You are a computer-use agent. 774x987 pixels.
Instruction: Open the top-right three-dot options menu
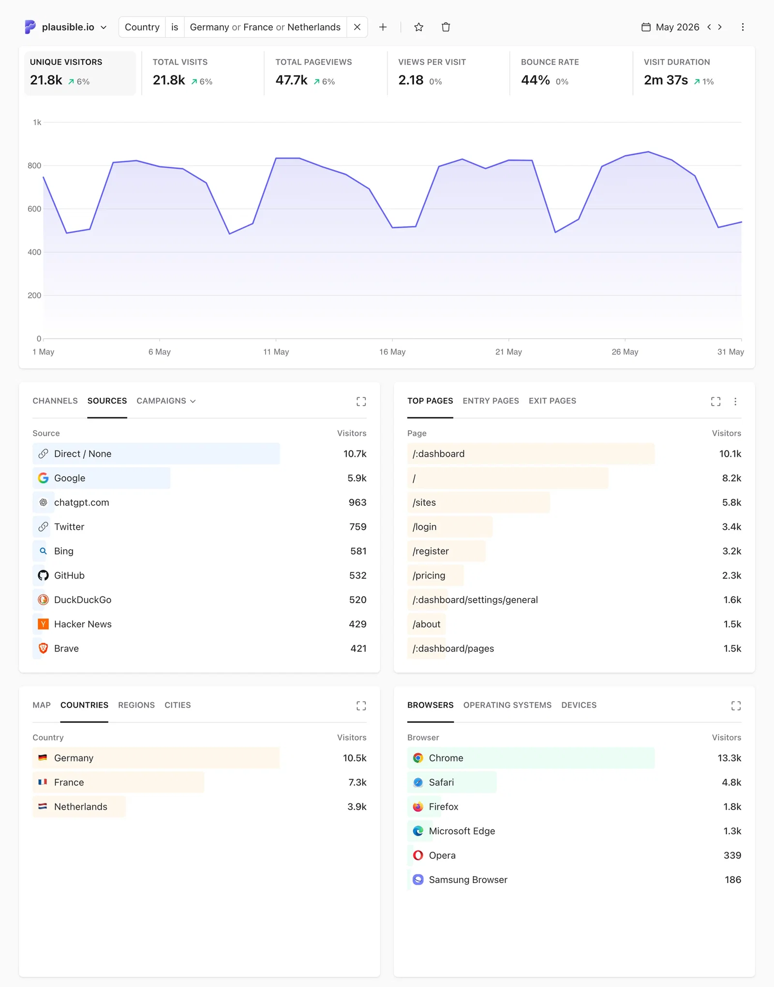click(743, 27)
